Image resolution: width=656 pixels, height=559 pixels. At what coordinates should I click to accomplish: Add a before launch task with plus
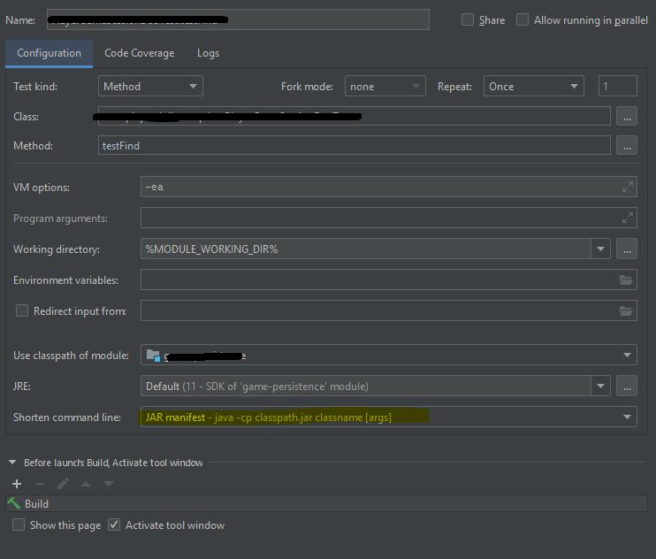click(x=17, y=484)
